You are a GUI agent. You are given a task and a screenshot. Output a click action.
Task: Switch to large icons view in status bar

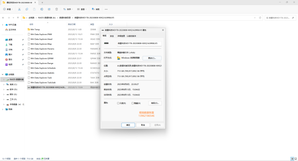point(296,159)
